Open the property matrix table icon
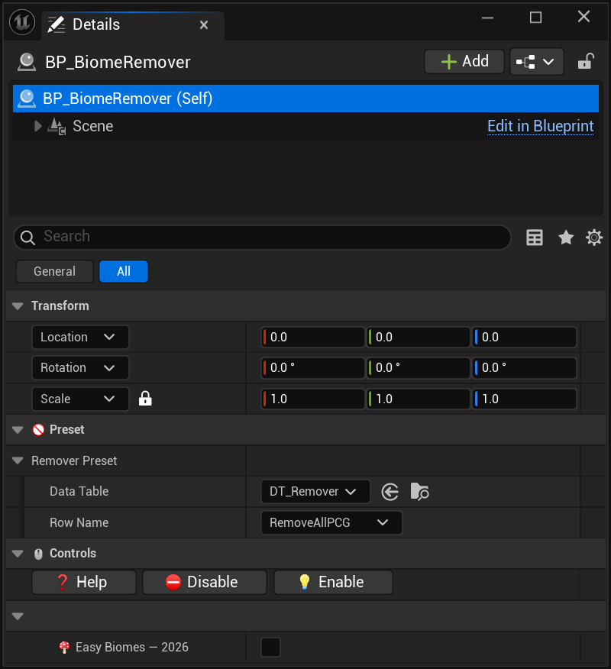The height and width of the screenshot is (669, 611). pyautogui.click(x=534, y=238)
